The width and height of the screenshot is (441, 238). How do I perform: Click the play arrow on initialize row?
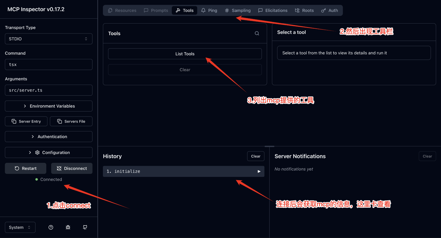coord(259,171)
